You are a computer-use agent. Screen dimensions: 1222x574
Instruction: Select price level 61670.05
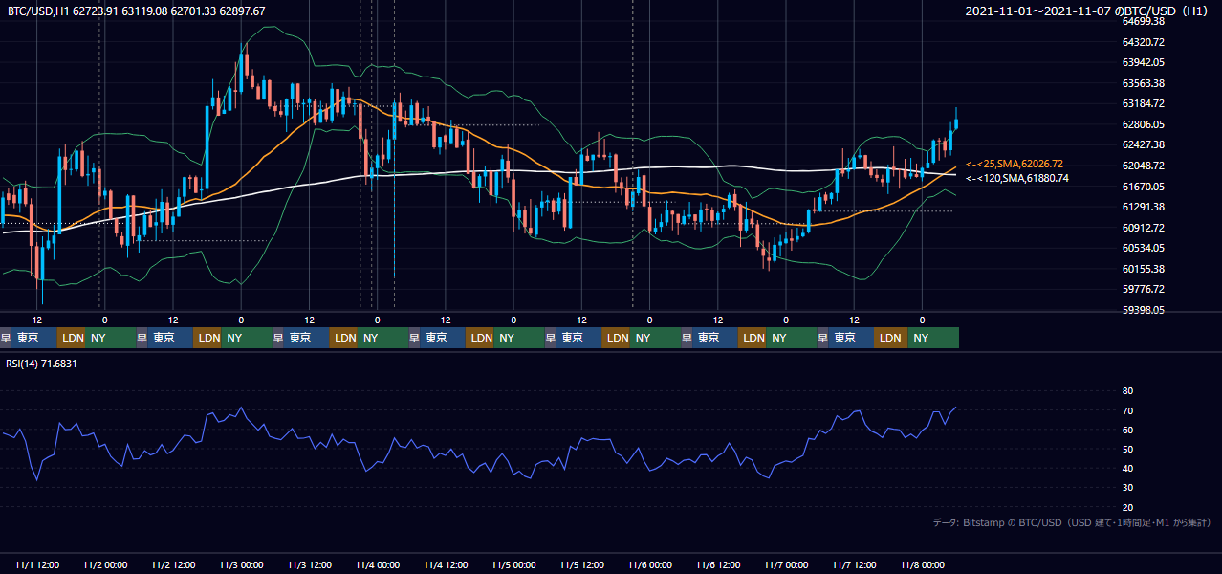tap(1143, 187)
